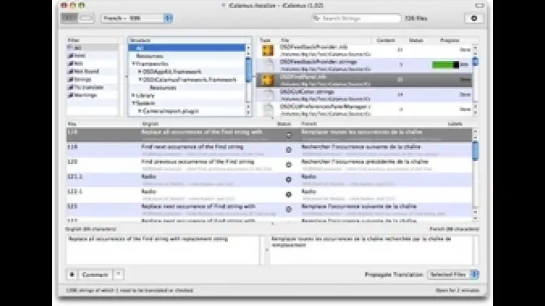Click in the French translation text box
This screenshot has width=545, height=306.
pos(371,250)
